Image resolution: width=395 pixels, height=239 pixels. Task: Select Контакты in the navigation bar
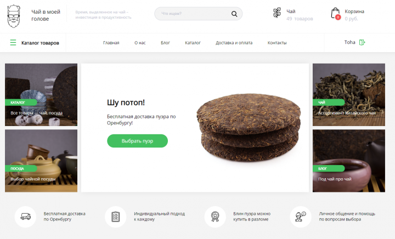pos(277,43)
